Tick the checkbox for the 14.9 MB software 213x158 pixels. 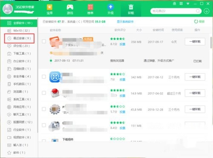pos(44,93)
